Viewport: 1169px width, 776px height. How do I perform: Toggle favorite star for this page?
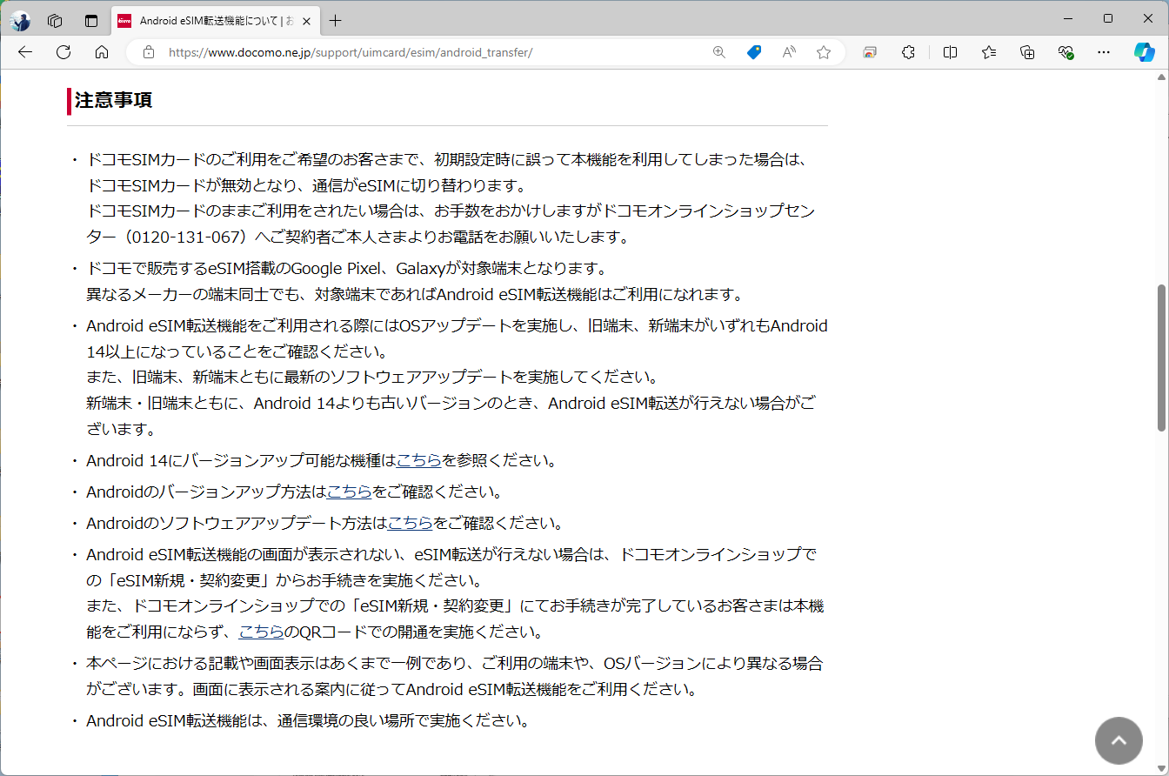click(x=823, y=52)
